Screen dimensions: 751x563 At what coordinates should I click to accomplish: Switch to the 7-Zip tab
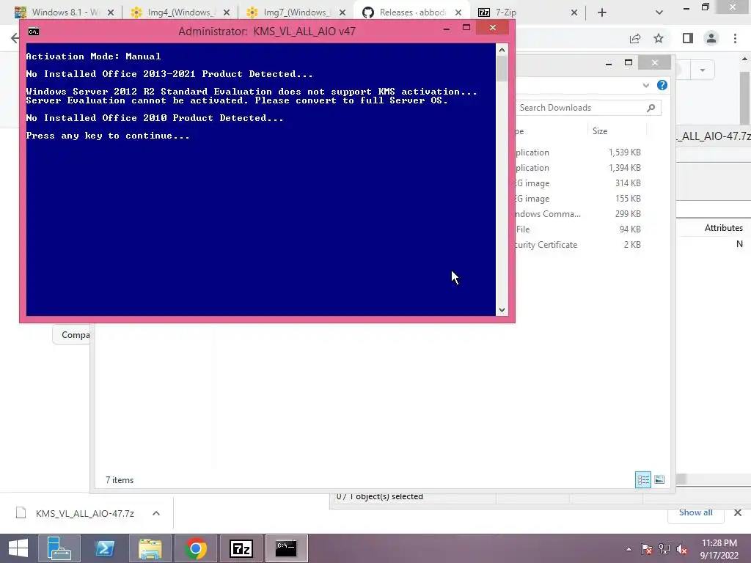[527, 12]
